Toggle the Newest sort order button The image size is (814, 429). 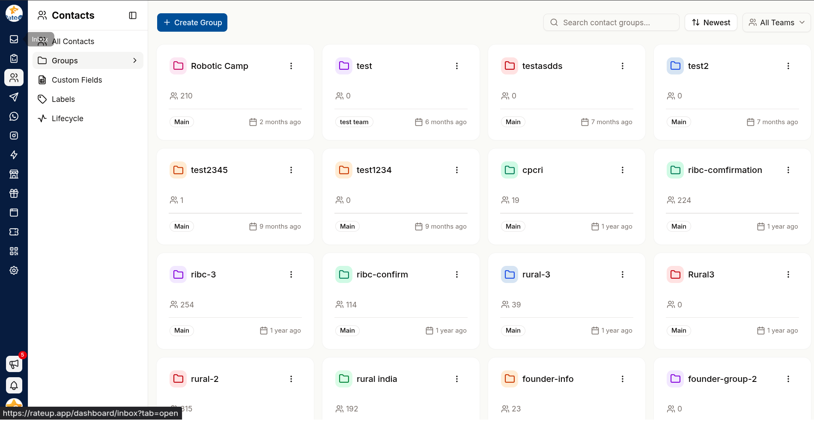click(711, 22)
